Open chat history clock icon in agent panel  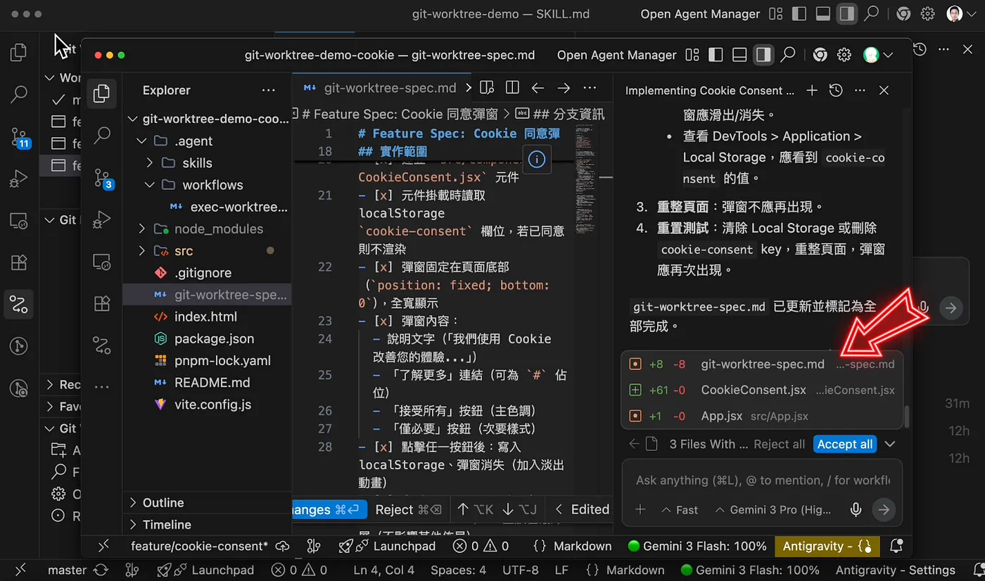836,90
